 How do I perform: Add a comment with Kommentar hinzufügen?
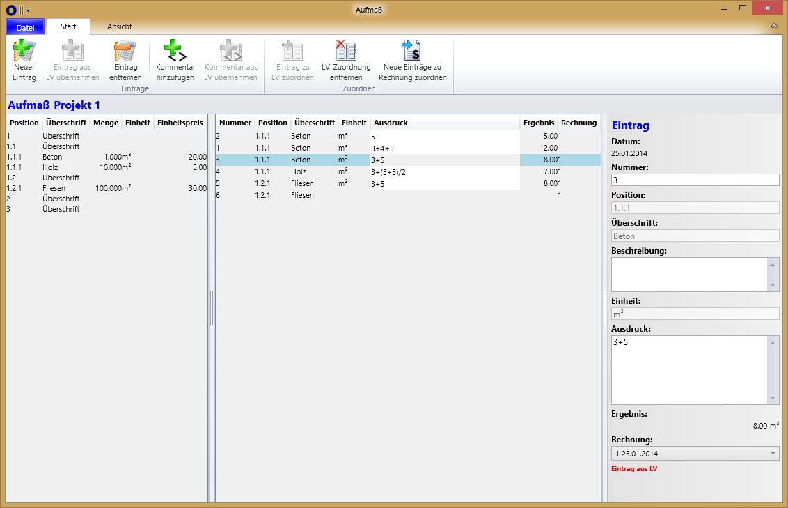tap(175, 61)
